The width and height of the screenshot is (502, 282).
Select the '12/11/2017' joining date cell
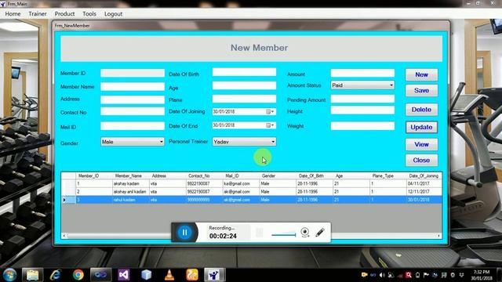424,191
